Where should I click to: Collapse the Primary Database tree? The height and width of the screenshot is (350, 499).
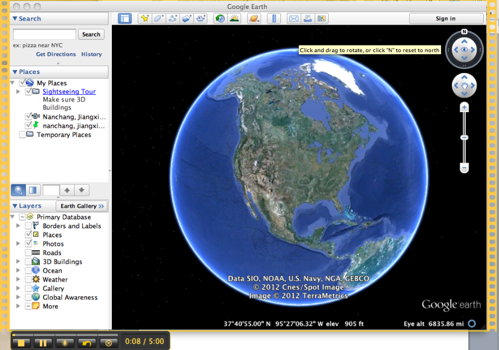coord(12,217)
